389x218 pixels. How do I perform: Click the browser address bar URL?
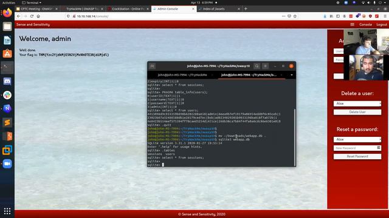92,16
